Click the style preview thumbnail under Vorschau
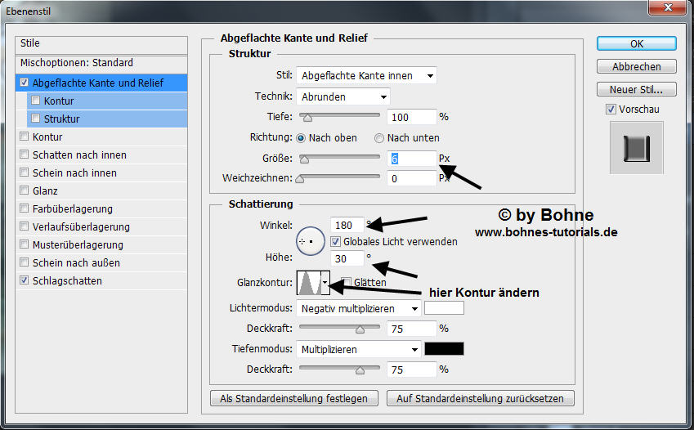The width and height of the screenshot is (694, 430). (x=637, y=148)
